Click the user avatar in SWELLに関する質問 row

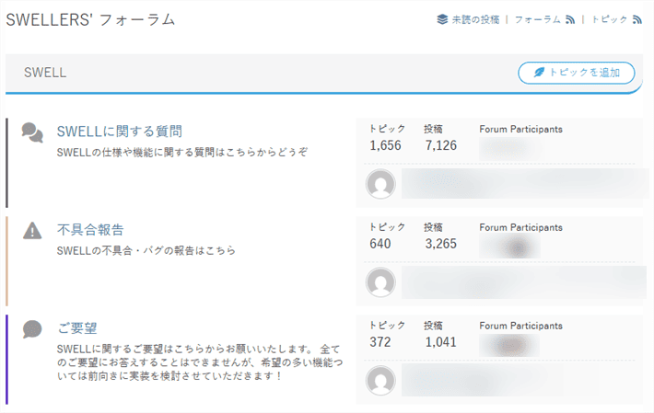[x=380, y=184]
